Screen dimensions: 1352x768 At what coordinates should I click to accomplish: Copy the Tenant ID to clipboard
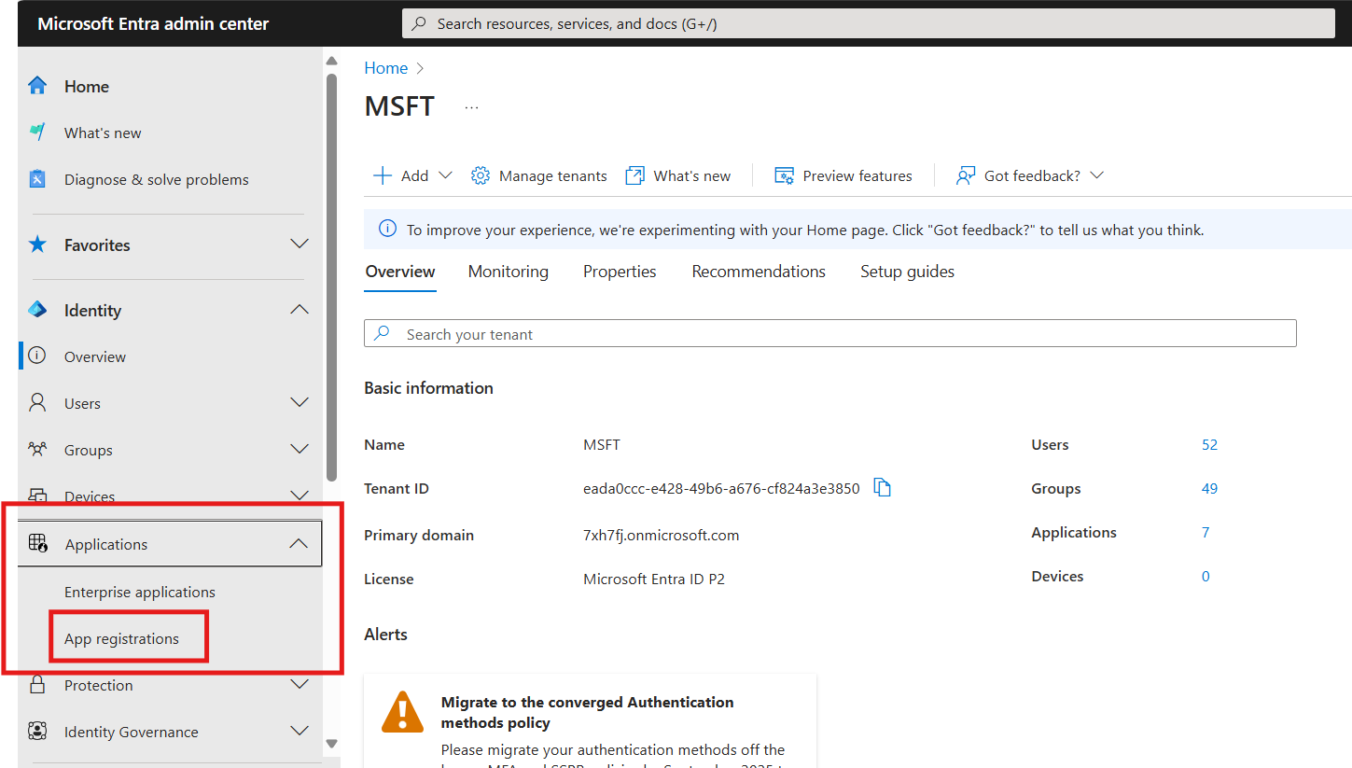pos(882,487)
